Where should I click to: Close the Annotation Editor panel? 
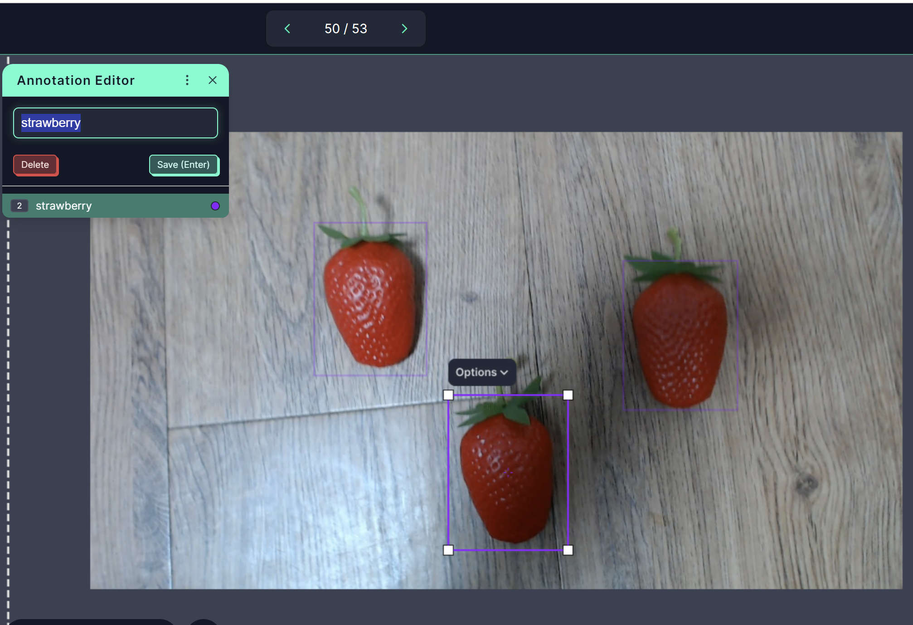click(212, 80)
